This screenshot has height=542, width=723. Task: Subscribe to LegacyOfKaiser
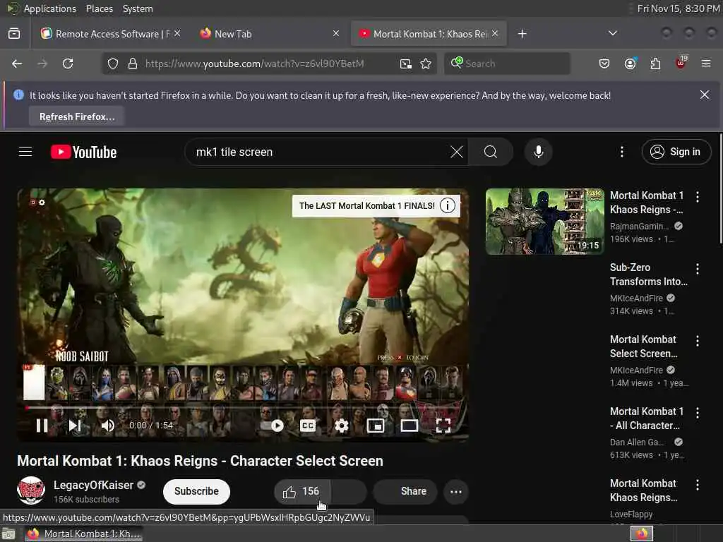coord(196,491)
